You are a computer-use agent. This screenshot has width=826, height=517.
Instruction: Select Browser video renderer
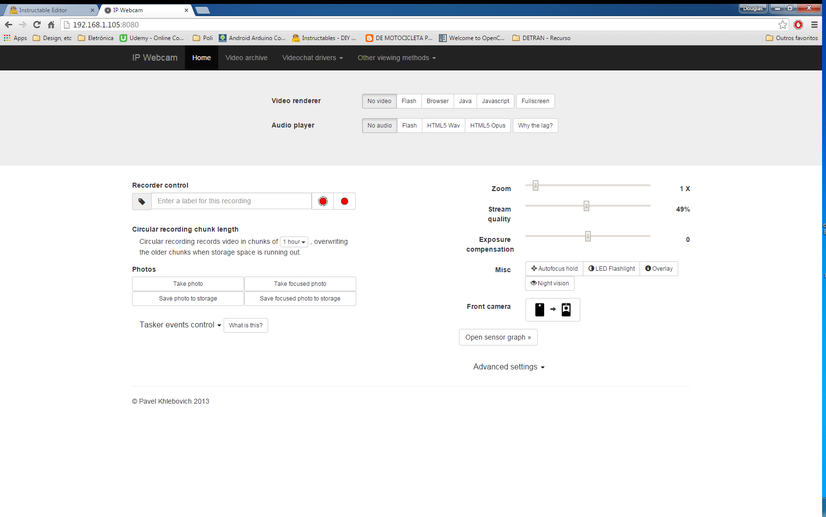(x=437, y=101)
